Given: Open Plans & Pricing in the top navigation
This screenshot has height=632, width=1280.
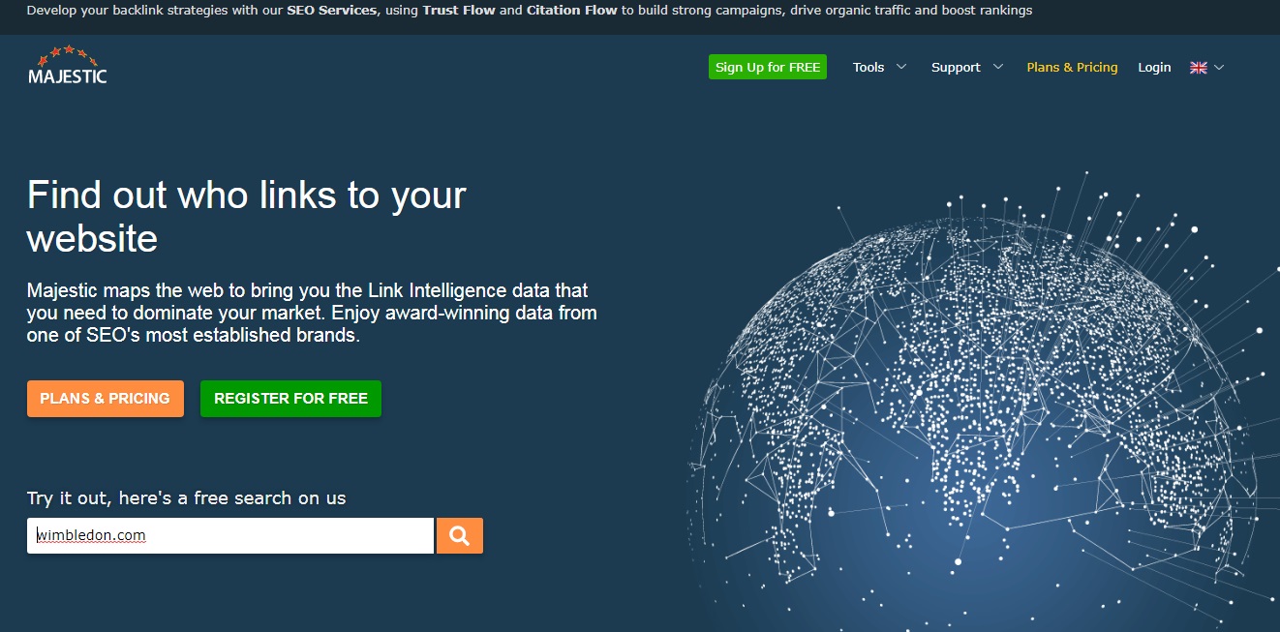Looking at the screenshot, I should (x=1072, y=68).
